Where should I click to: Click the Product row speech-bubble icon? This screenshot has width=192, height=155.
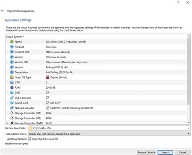(x=12, y=47)
